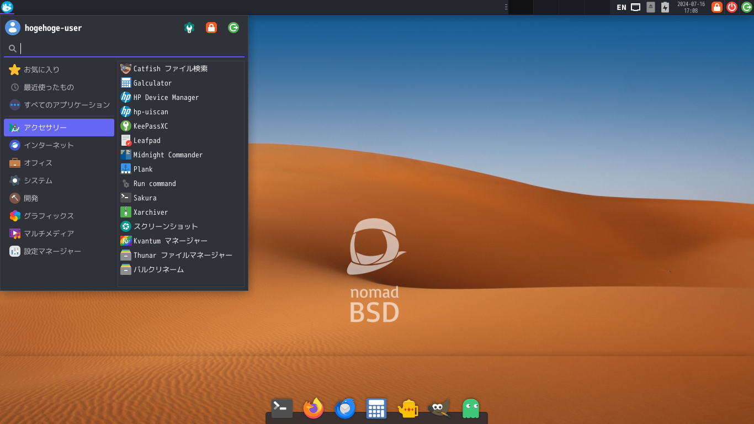
Task: Open Leafpad text editor
Action: click(x=181, y=140)
